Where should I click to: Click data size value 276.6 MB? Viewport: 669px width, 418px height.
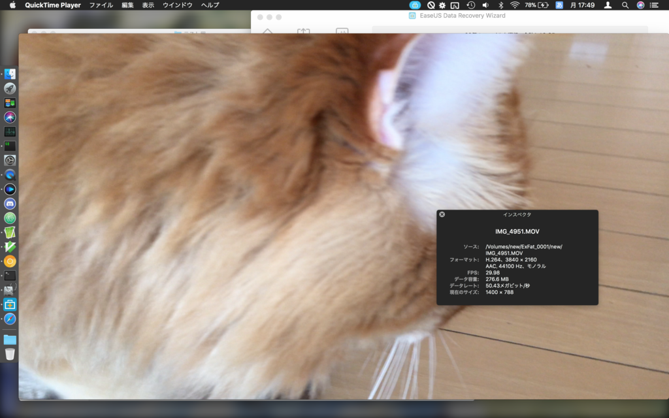pyautogui.click(x=497, y=279)
